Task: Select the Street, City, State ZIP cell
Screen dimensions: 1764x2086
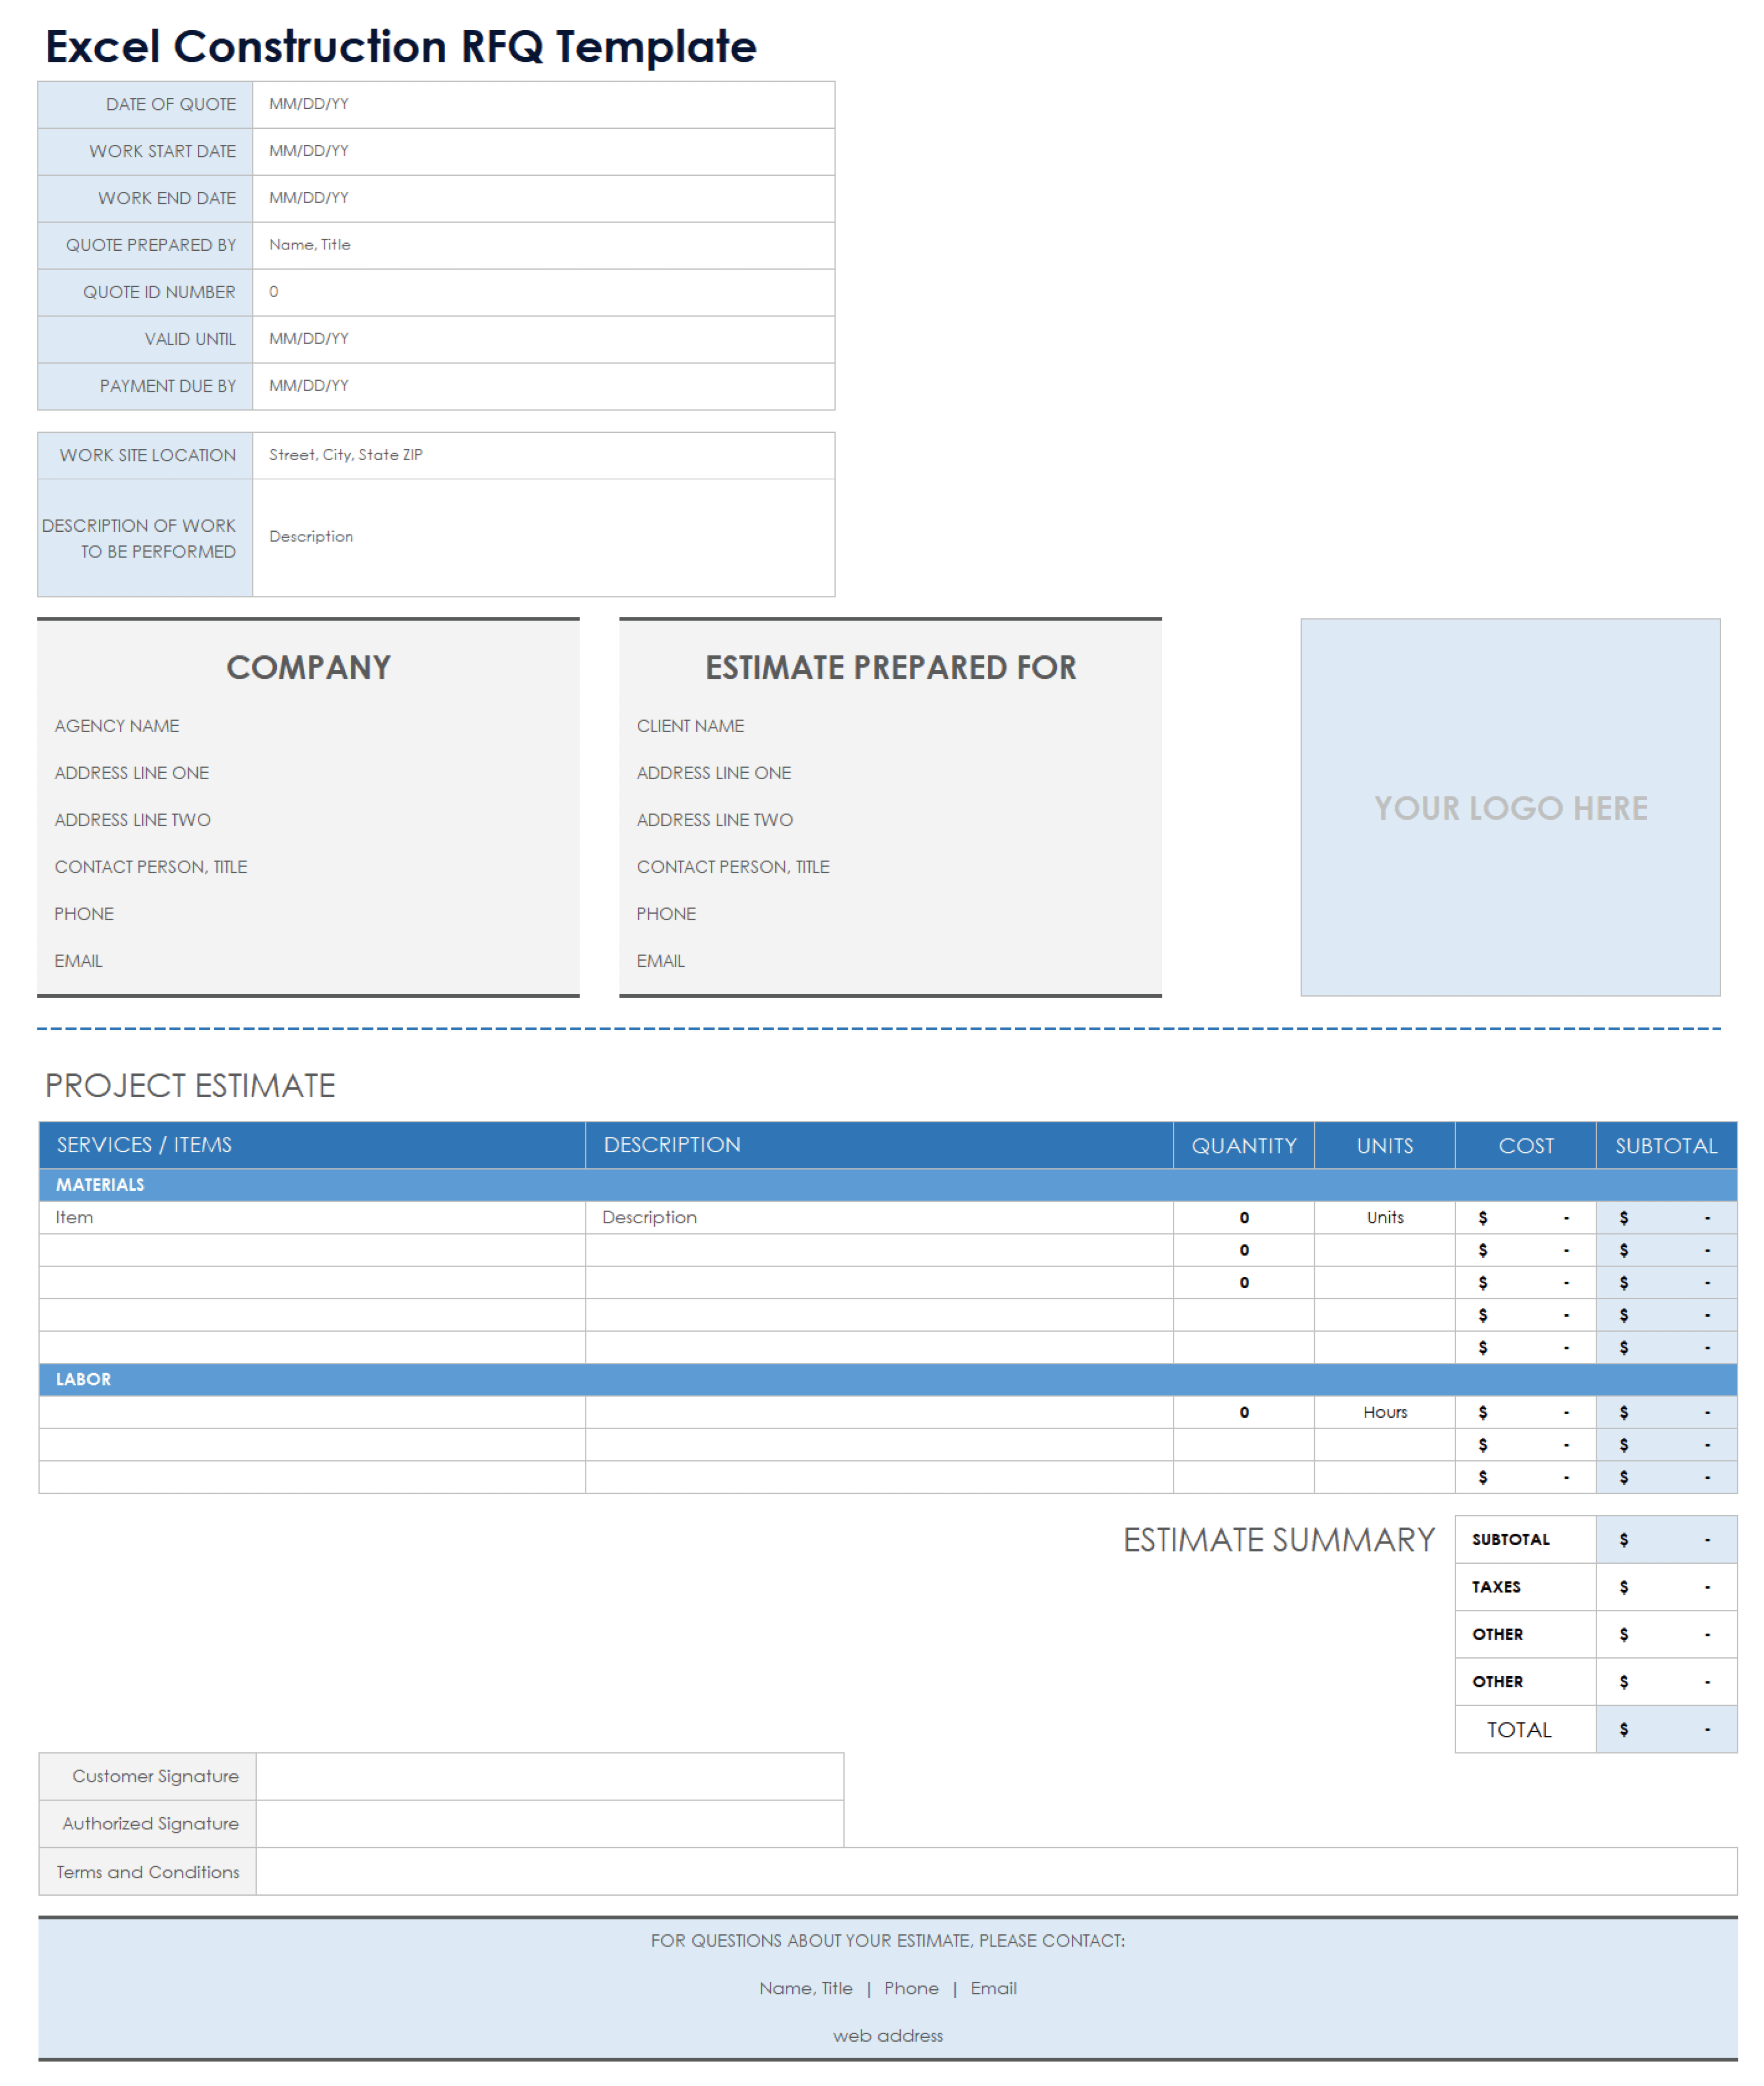Action: pos(543,455)
